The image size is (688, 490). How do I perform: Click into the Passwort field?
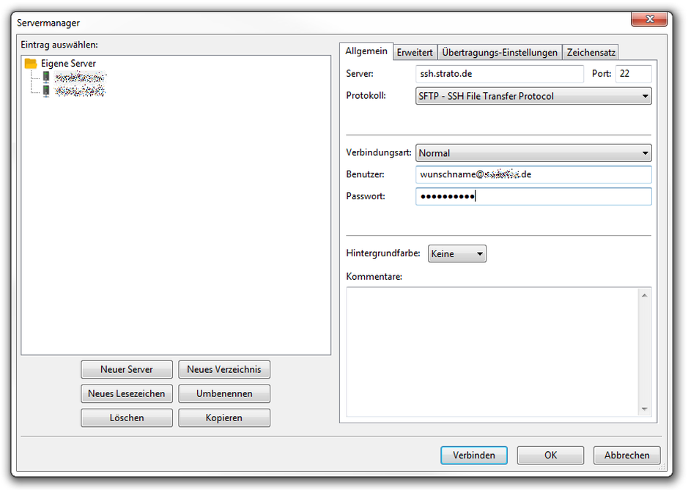click(x=533, y=196)
